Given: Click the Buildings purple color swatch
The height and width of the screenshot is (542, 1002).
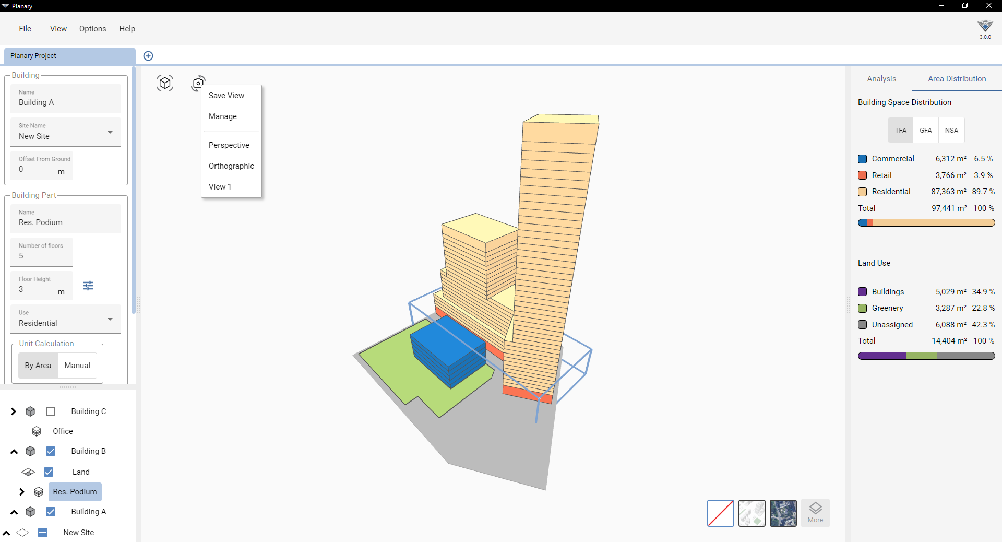Looking at the screenshot, I should click(x=863, y=292).
